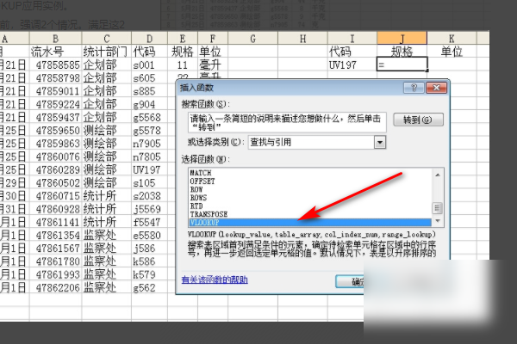517x344 pixels.
Task: Select column G header
Action: pos(252,38)
